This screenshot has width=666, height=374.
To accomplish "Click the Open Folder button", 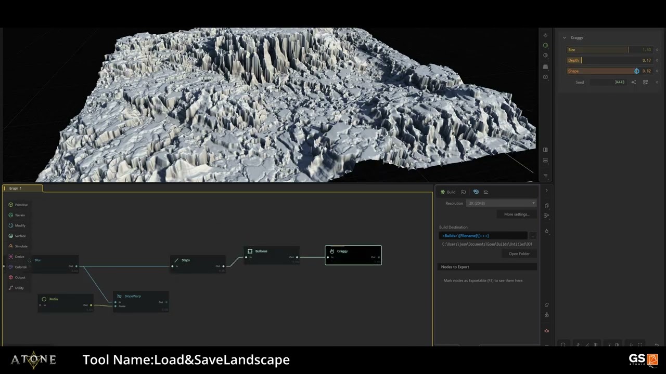I will tap(519, 254).
